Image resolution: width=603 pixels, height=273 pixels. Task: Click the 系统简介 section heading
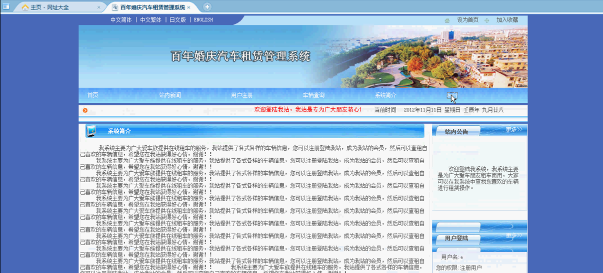119,131
